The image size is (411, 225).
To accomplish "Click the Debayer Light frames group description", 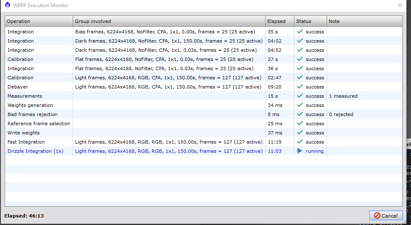I will 168,87.
